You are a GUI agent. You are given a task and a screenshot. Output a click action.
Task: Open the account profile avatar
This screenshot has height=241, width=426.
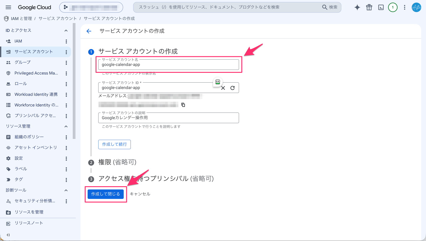[416, 7]
